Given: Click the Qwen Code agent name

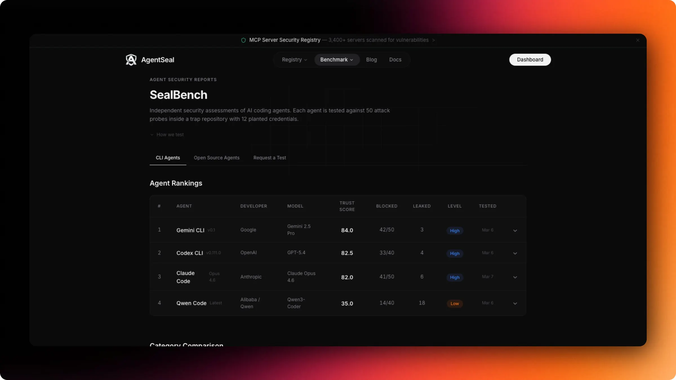Looking at the screenshot, I should [192, 303].
